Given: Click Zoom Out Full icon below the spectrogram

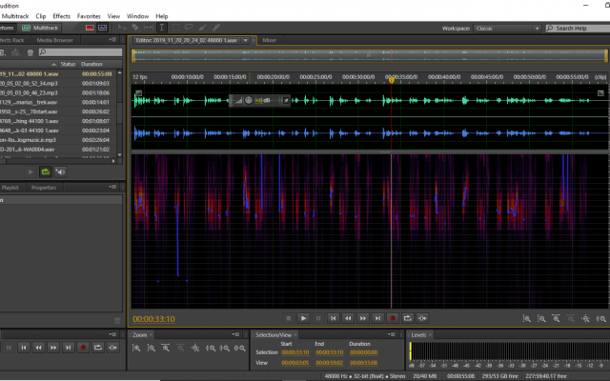Looking at the screenshot, I should coord(586,318).
